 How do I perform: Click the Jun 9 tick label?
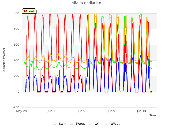[111, 111]
